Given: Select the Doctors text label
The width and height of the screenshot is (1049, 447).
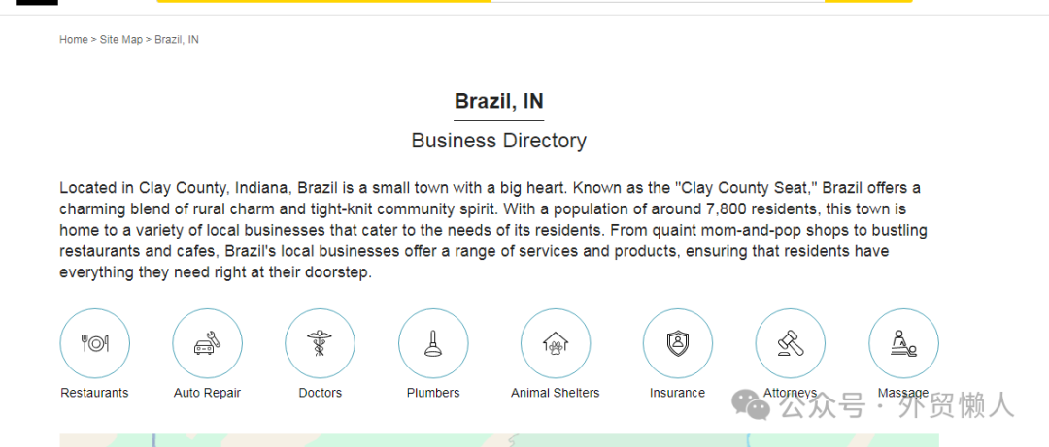Looking at the screenshot, I should 320,393.
